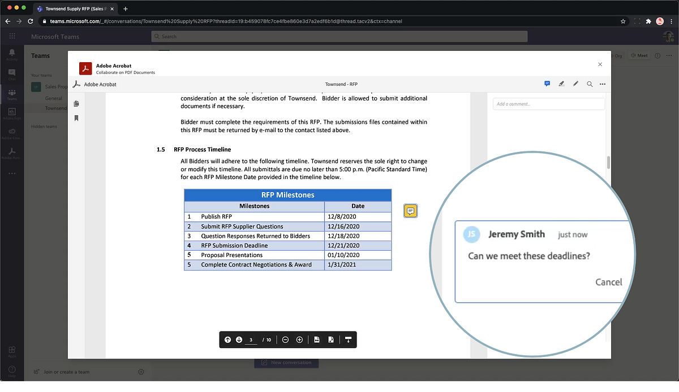
Task: Click the Teams search box
Action: 339,36
